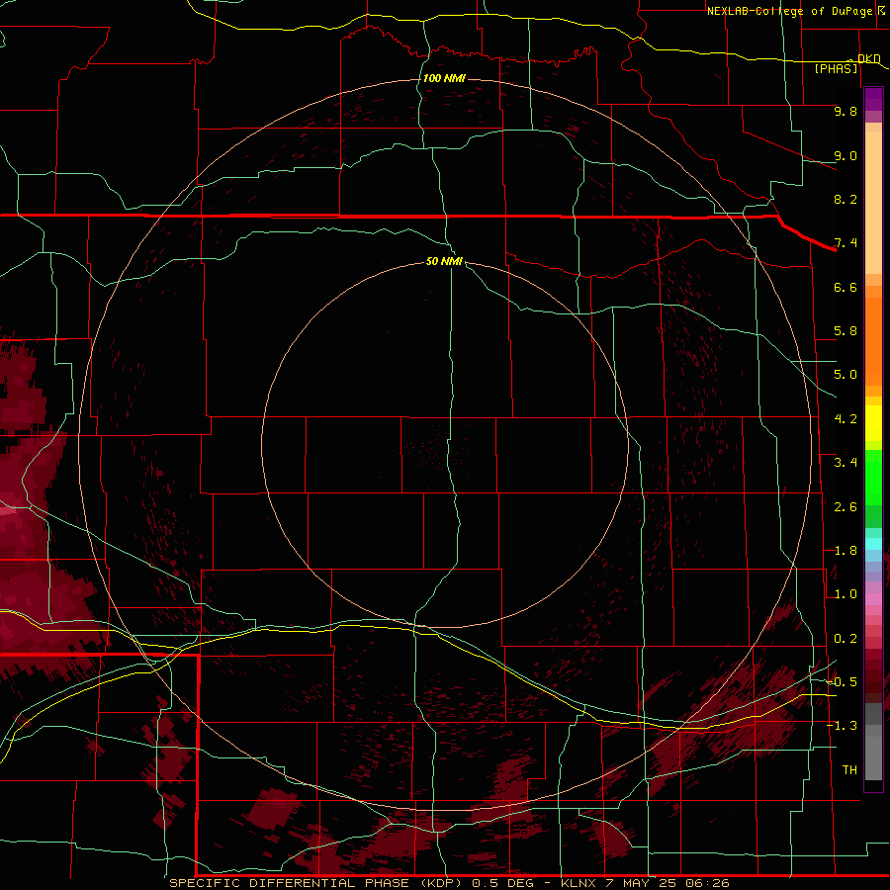This screenshot has height=890, width=890.
Task: Click the NEXLAB-College of DuPage credit text
Action: click(789, 11)
